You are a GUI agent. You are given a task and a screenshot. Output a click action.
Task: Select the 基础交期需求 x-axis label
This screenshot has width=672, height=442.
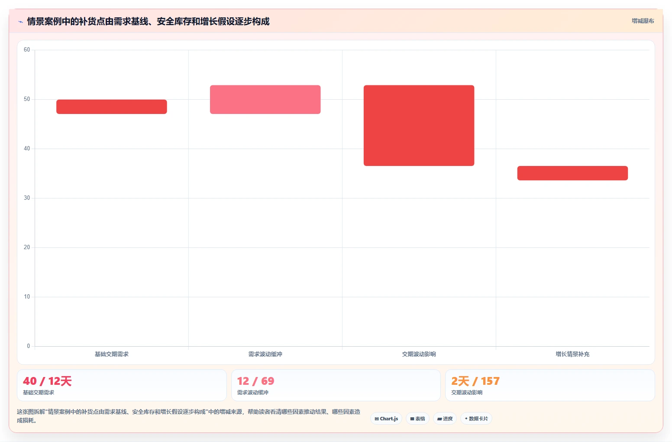(x=112, y=354)
